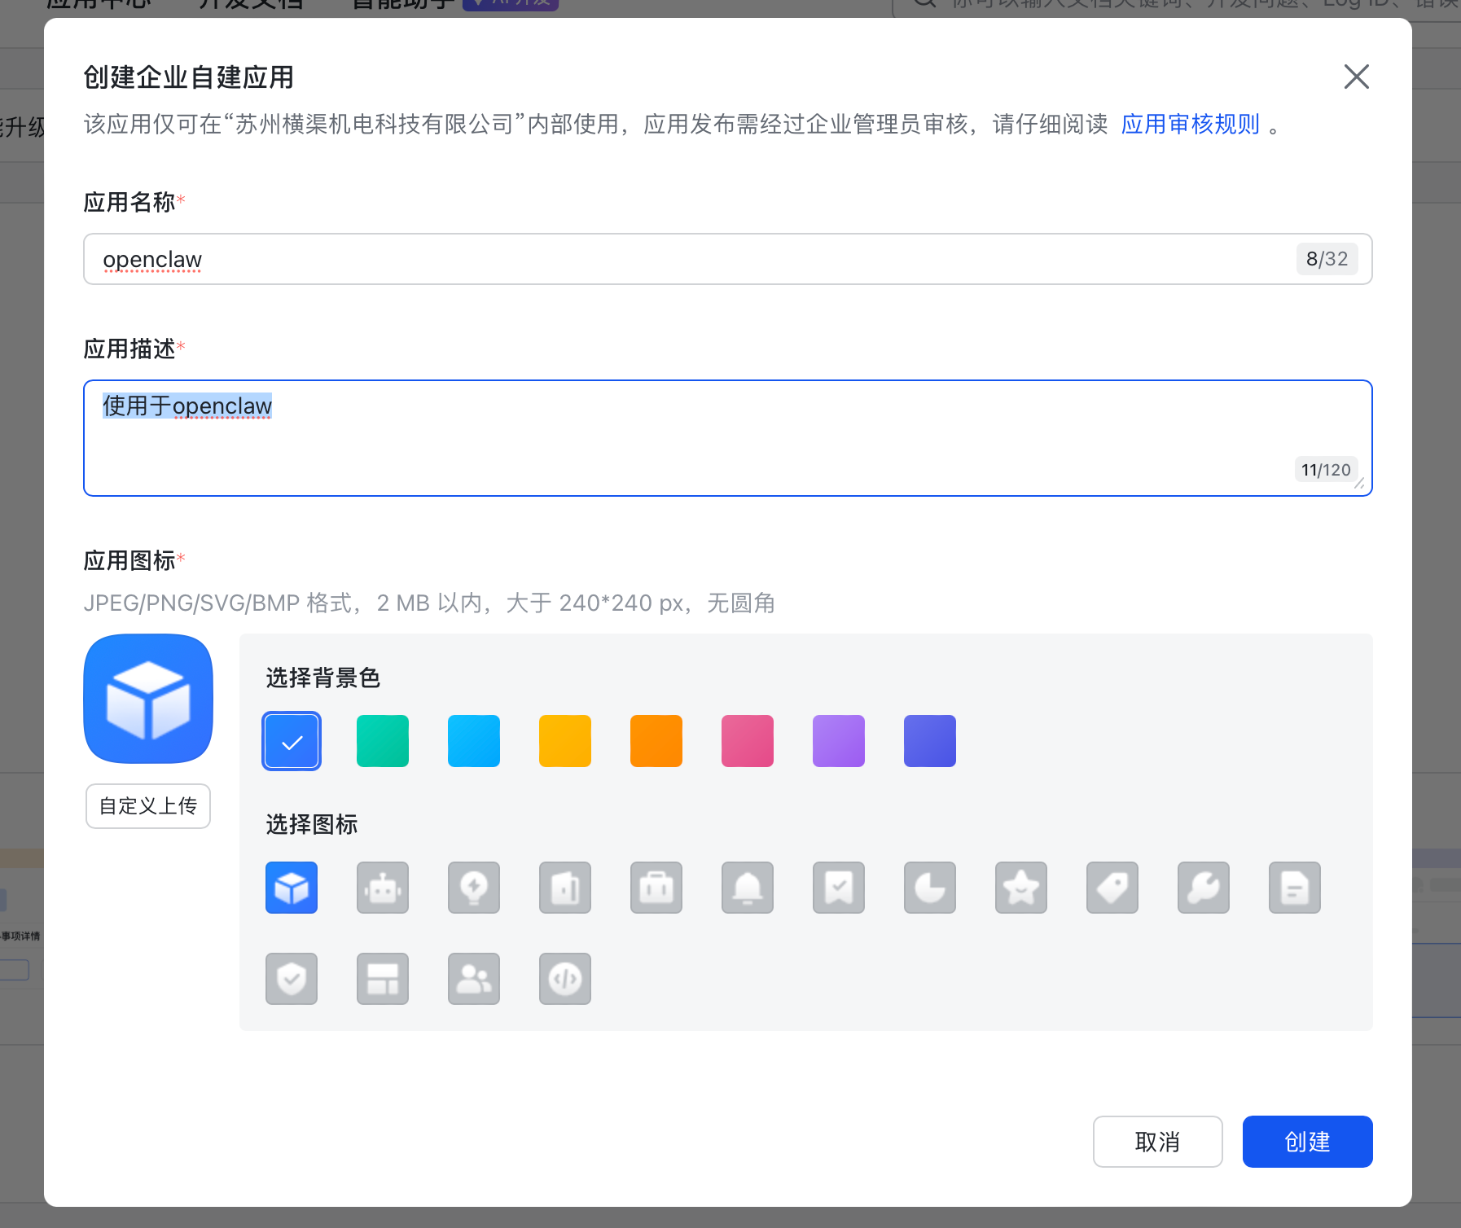Select the wrench tool icon
The image size is (1461, 1228).
pos(1204,888)
